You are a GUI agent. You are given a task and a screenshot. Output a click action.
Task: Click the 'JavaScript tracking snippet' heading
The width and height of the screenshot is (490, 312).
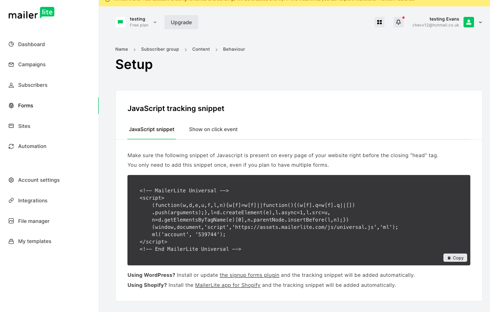click(x=176, y=108)
